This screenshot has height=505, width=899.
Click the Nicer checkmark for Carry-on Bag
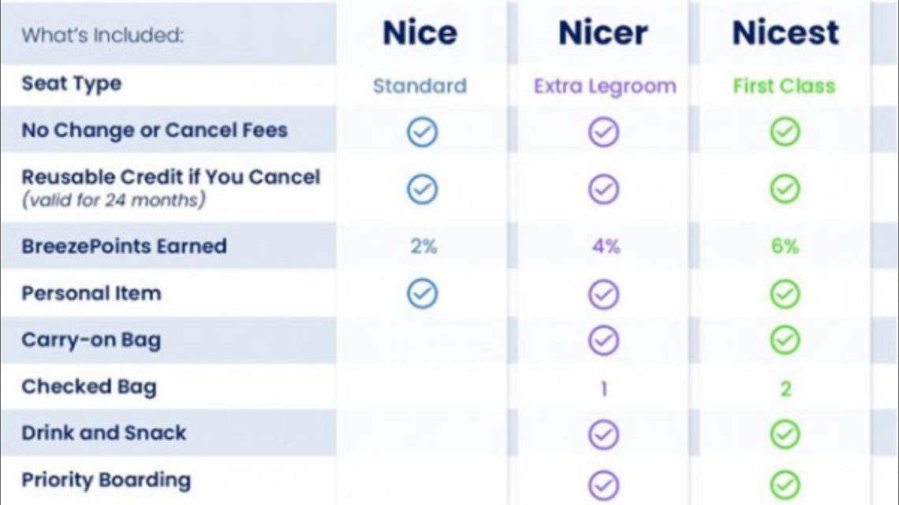[x=604, y=340]
